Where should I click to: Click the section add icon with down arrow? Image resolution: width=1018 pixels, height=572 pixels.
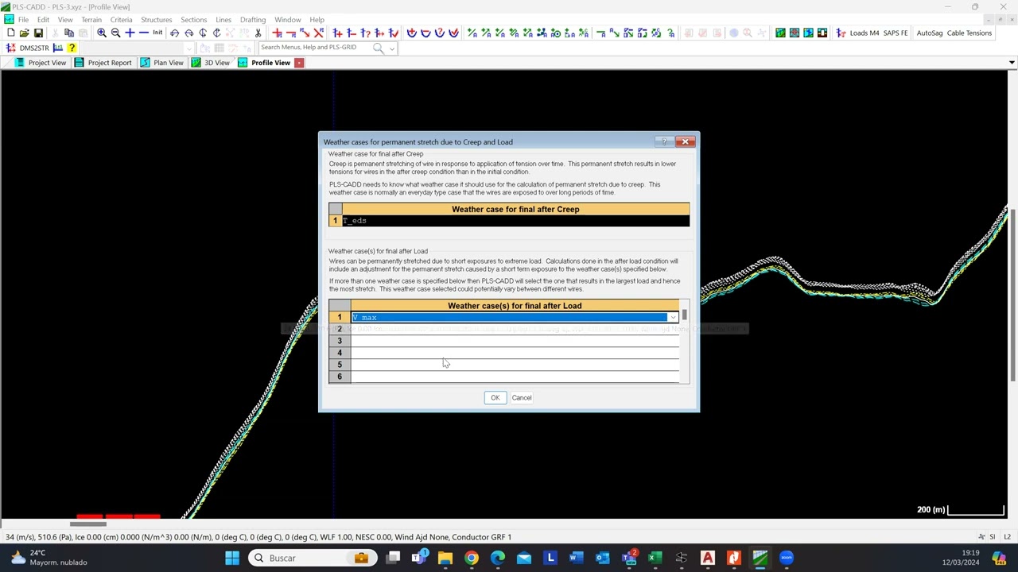tap(412, 33)
